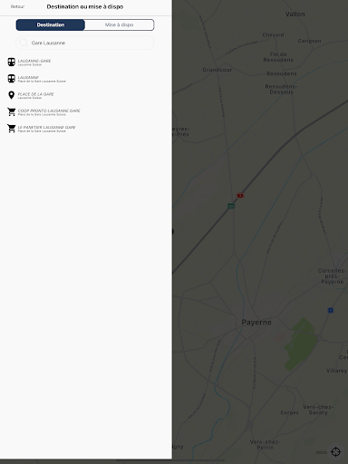Tap the Retour back button
Viewport: 348px width, 464px height.
point(17,6)
